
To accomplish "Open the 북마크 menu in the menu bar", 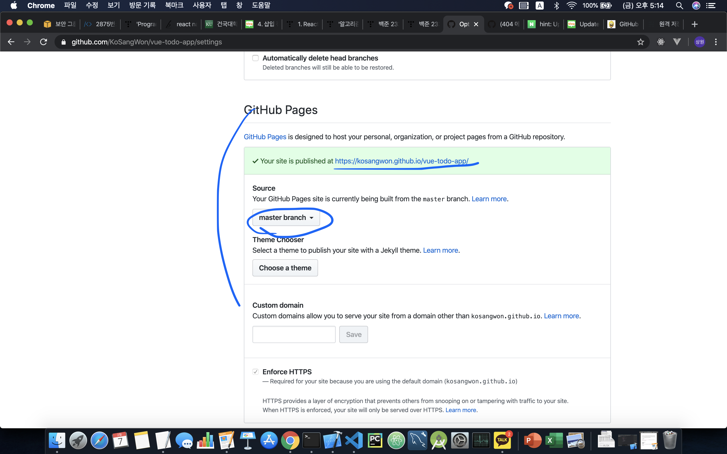I will coord(174,5).
